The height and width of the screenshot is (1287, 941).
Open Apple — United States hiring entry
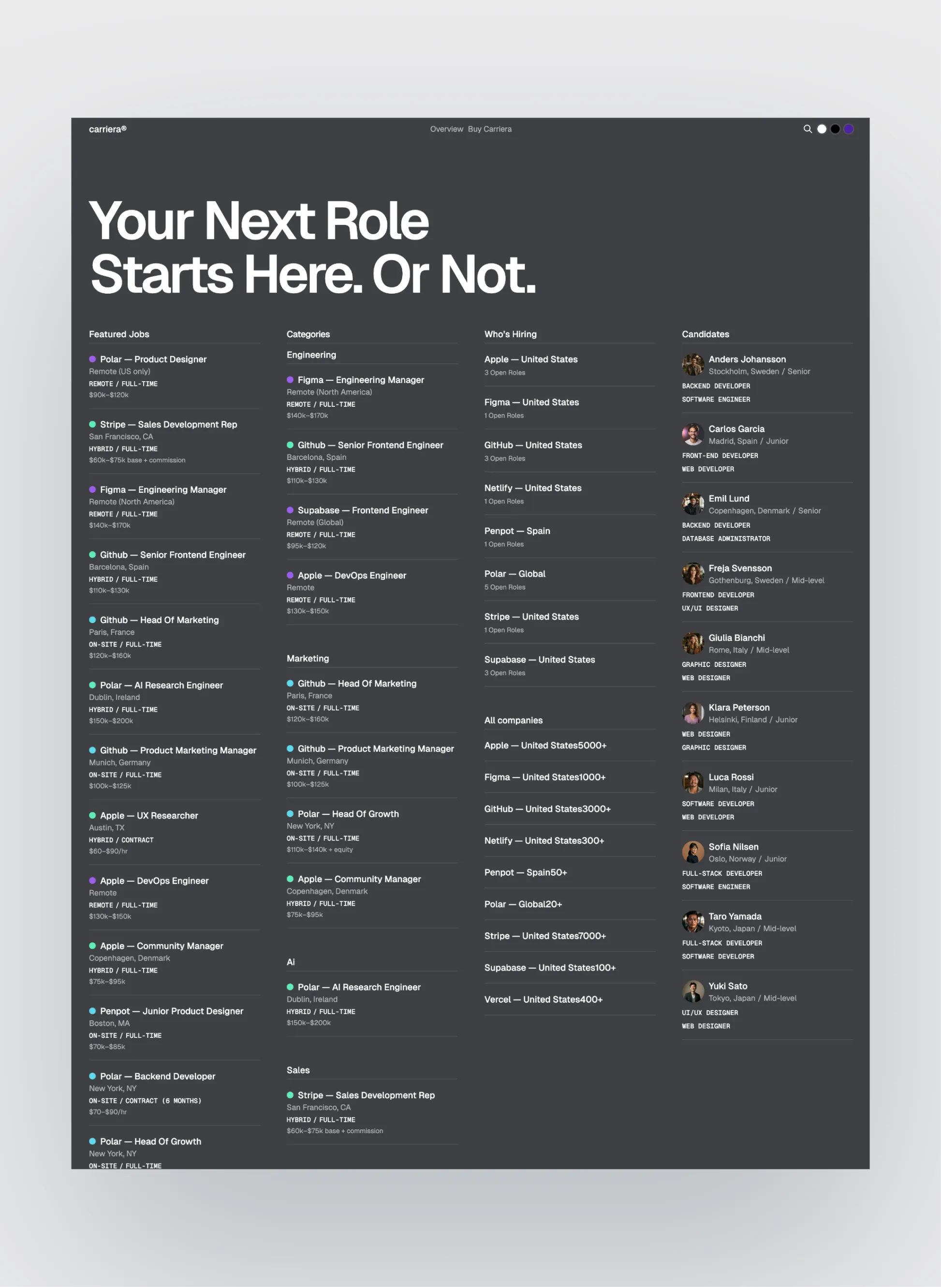point(531,359)
